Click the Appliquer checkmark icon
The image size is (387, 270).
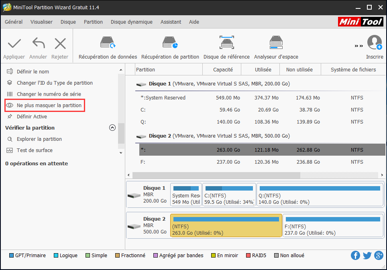click(x=14, y=44)
